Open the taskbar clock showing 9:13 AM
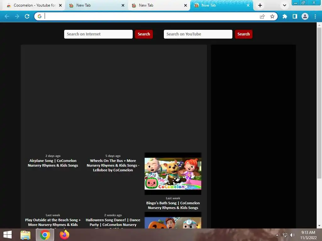322x241 pixels. 308,235
